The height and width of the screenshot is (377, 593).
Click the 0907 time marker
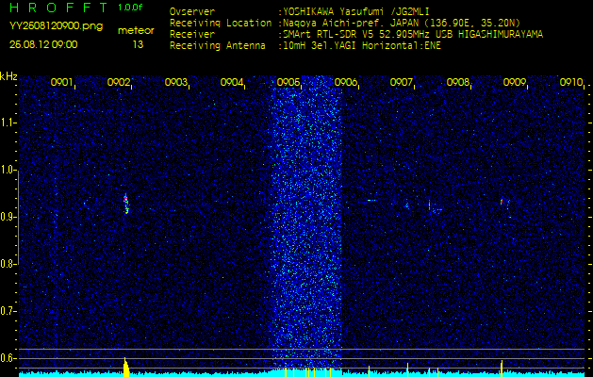pos(401,82)
